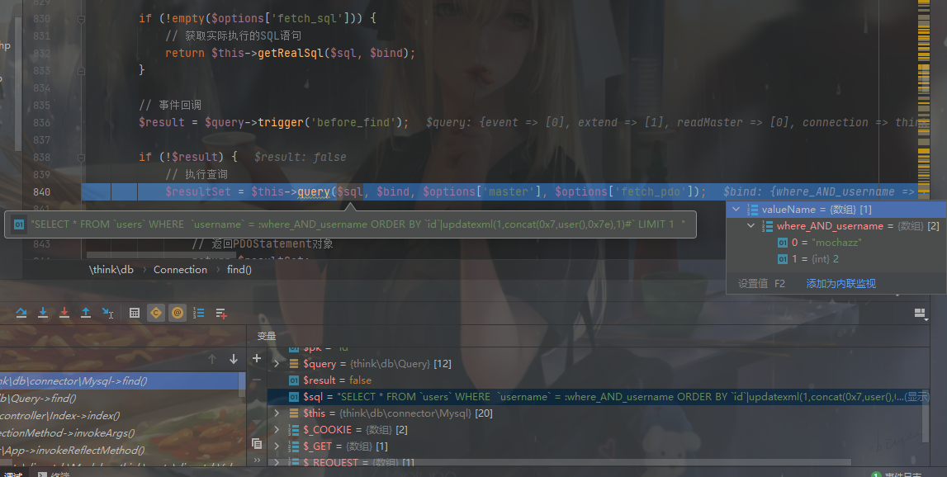Expand the $query variable node
The height and width of the screenshot is (477, 947).
tap(277, 363)
